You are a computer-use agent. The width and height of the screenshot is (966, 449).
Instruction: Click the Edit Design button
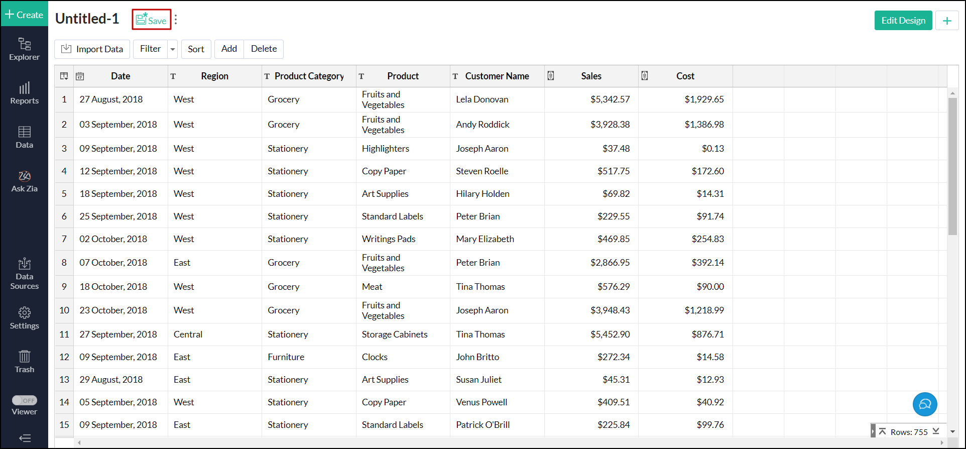(903, 21)
